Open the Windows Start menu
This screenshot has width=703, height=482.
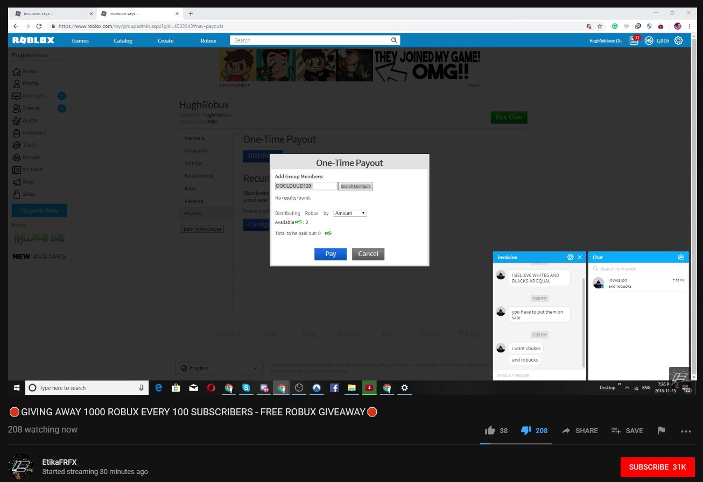[x=16, y=387]
